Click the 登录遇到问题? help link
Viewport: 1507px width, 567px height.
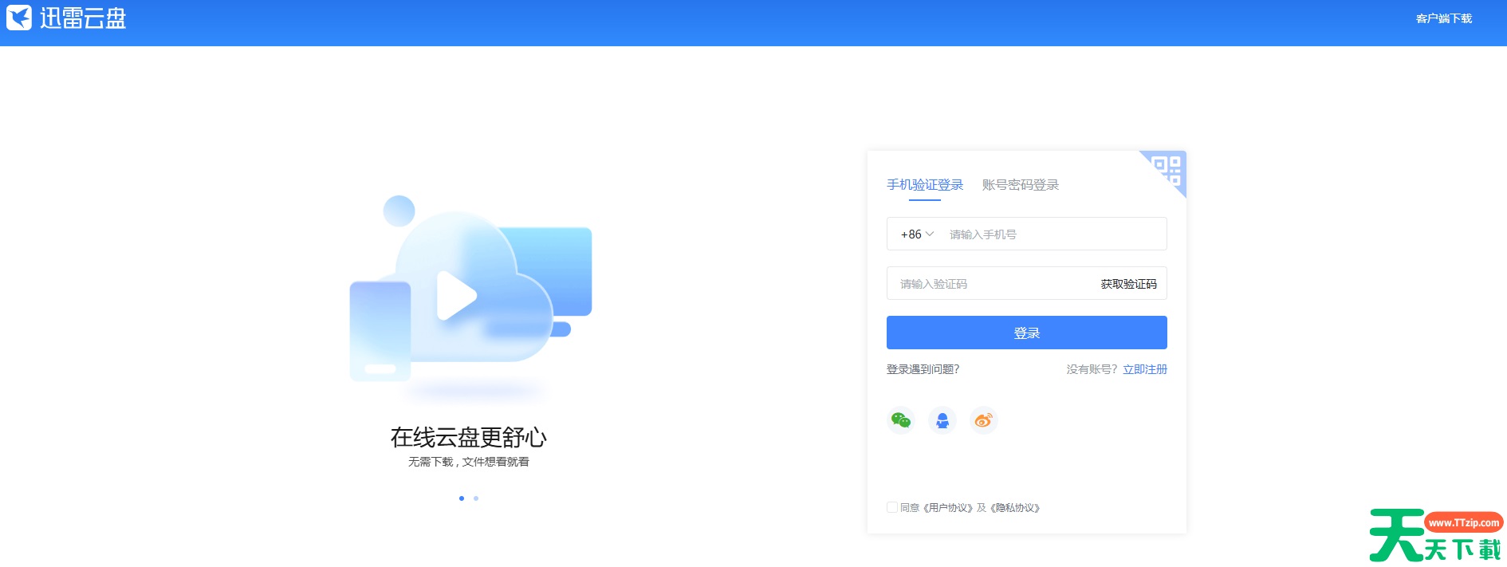click(x=923, y=369)
